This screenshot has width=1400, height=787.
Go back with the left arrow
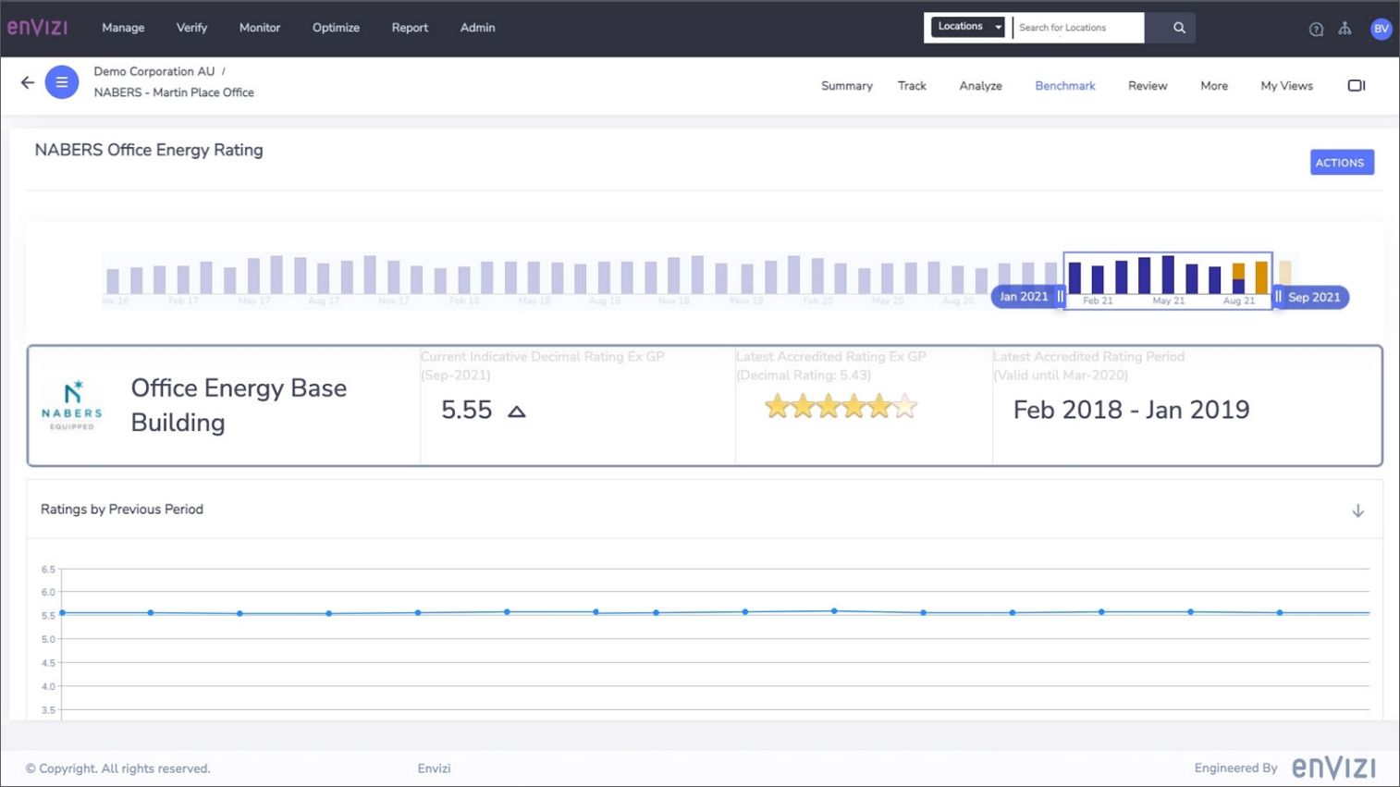(x=28, y=82)
